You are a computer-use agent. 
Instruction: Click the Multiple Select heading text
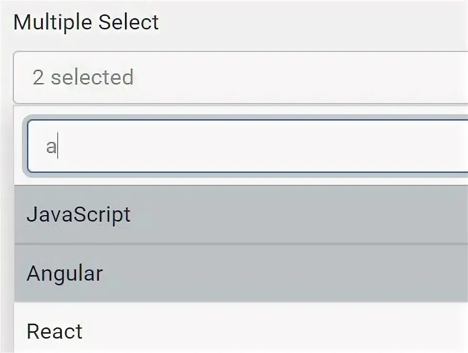86,23
